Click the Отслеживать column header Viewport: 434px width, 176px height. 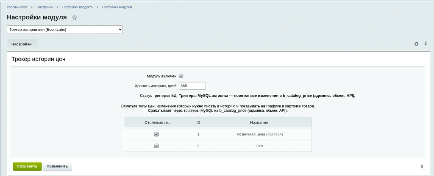pos(157,122)
